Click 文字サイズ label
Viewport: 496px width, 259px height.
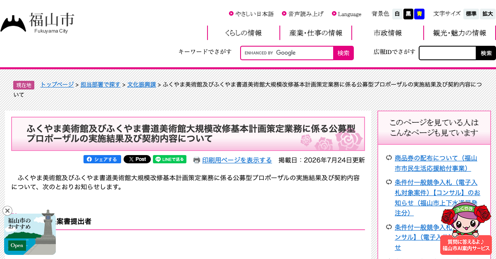pos(447,14)
